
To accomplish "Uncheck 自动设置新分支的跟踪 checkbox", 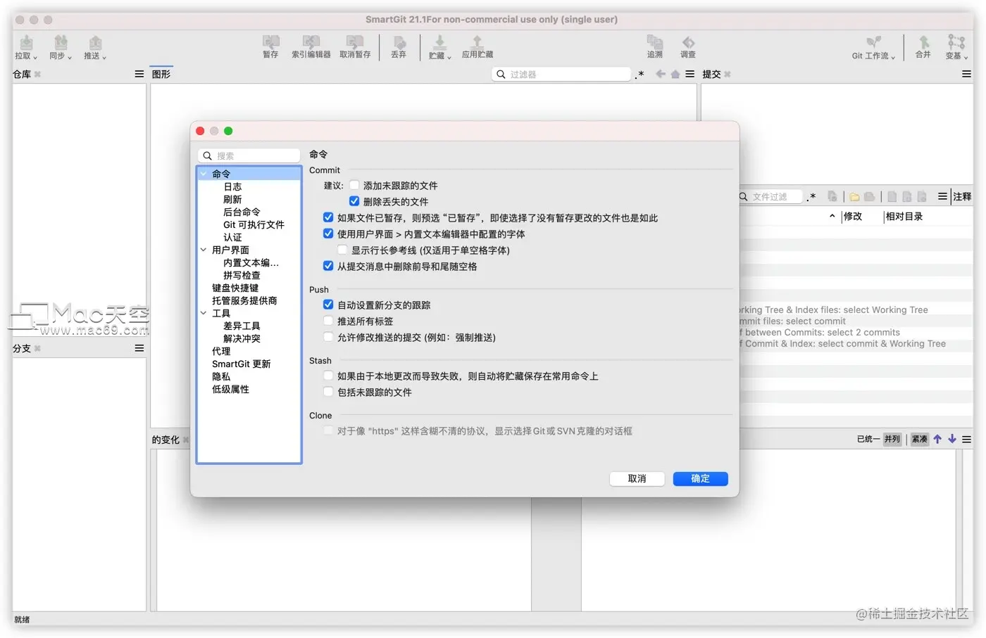I will click(328, 305).
